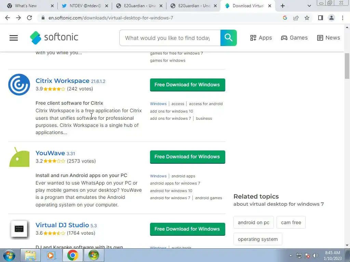Select the 'operating system' topic
350x262 pixels.
point(258,239)
